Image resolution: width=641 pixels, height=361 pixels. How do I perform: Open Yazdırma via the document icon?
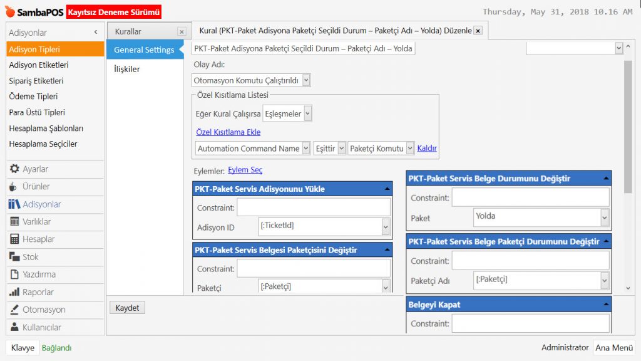pyautogui.click(x=14, y=275)
